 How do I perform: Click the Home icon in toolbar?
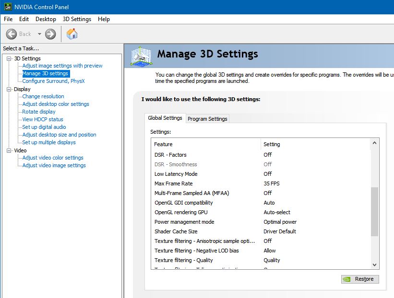click(x=72, y=34)
